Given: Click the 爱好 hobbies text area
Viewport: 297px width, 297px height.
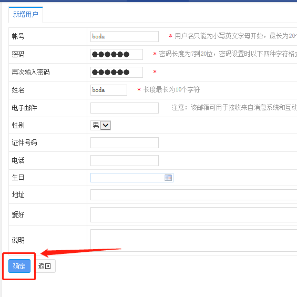Looking at the screenshot, I should (x=193, y=214).
